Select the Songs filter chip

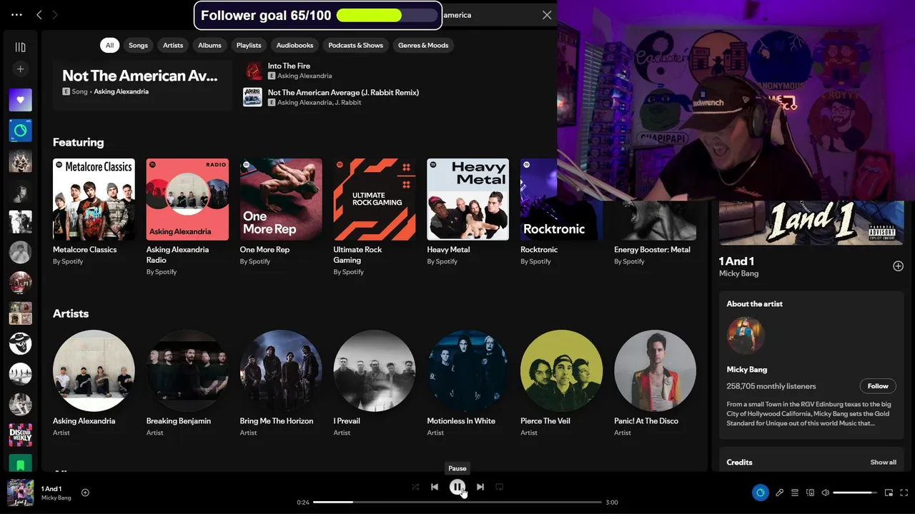pyautogui.click(x=138, y=45)
